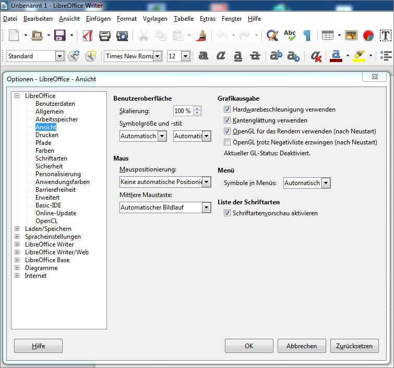Toggle formatting marks pilcrow icon
The width and height of the screenshot is (394, 368).
[x=307, y=35]
